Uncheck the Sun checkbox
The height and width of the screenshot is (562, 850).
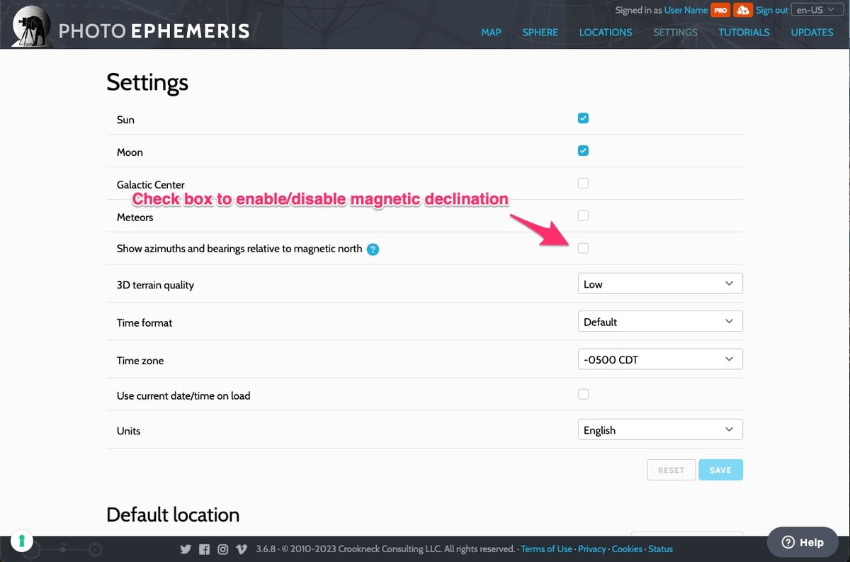point(583,118)
